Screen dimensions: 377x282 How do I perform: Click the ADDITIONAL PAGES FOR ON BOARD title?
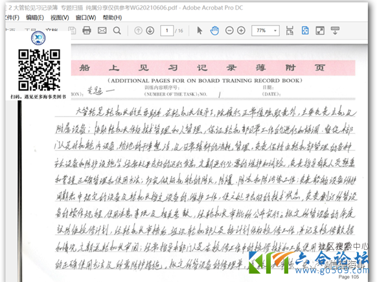205,81
